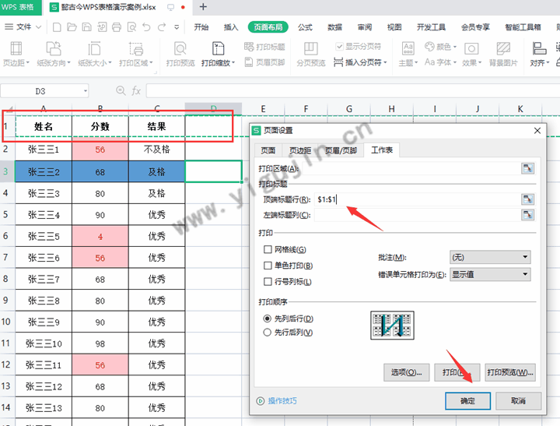This screenshot has width=560, height=426.
Task: Click the row 10 header
Action: coord(6,322)
